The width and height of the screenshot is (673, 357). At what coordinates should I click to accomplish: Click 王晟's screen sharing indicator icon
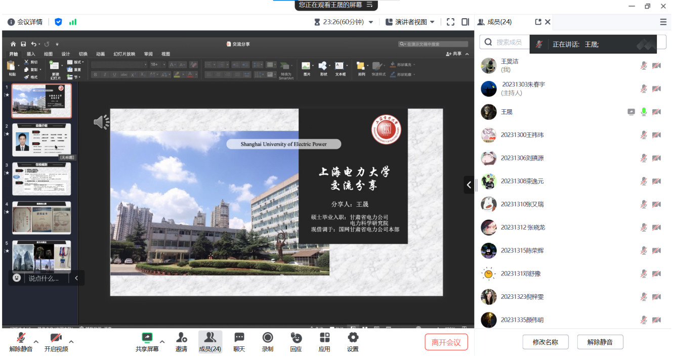631,112
